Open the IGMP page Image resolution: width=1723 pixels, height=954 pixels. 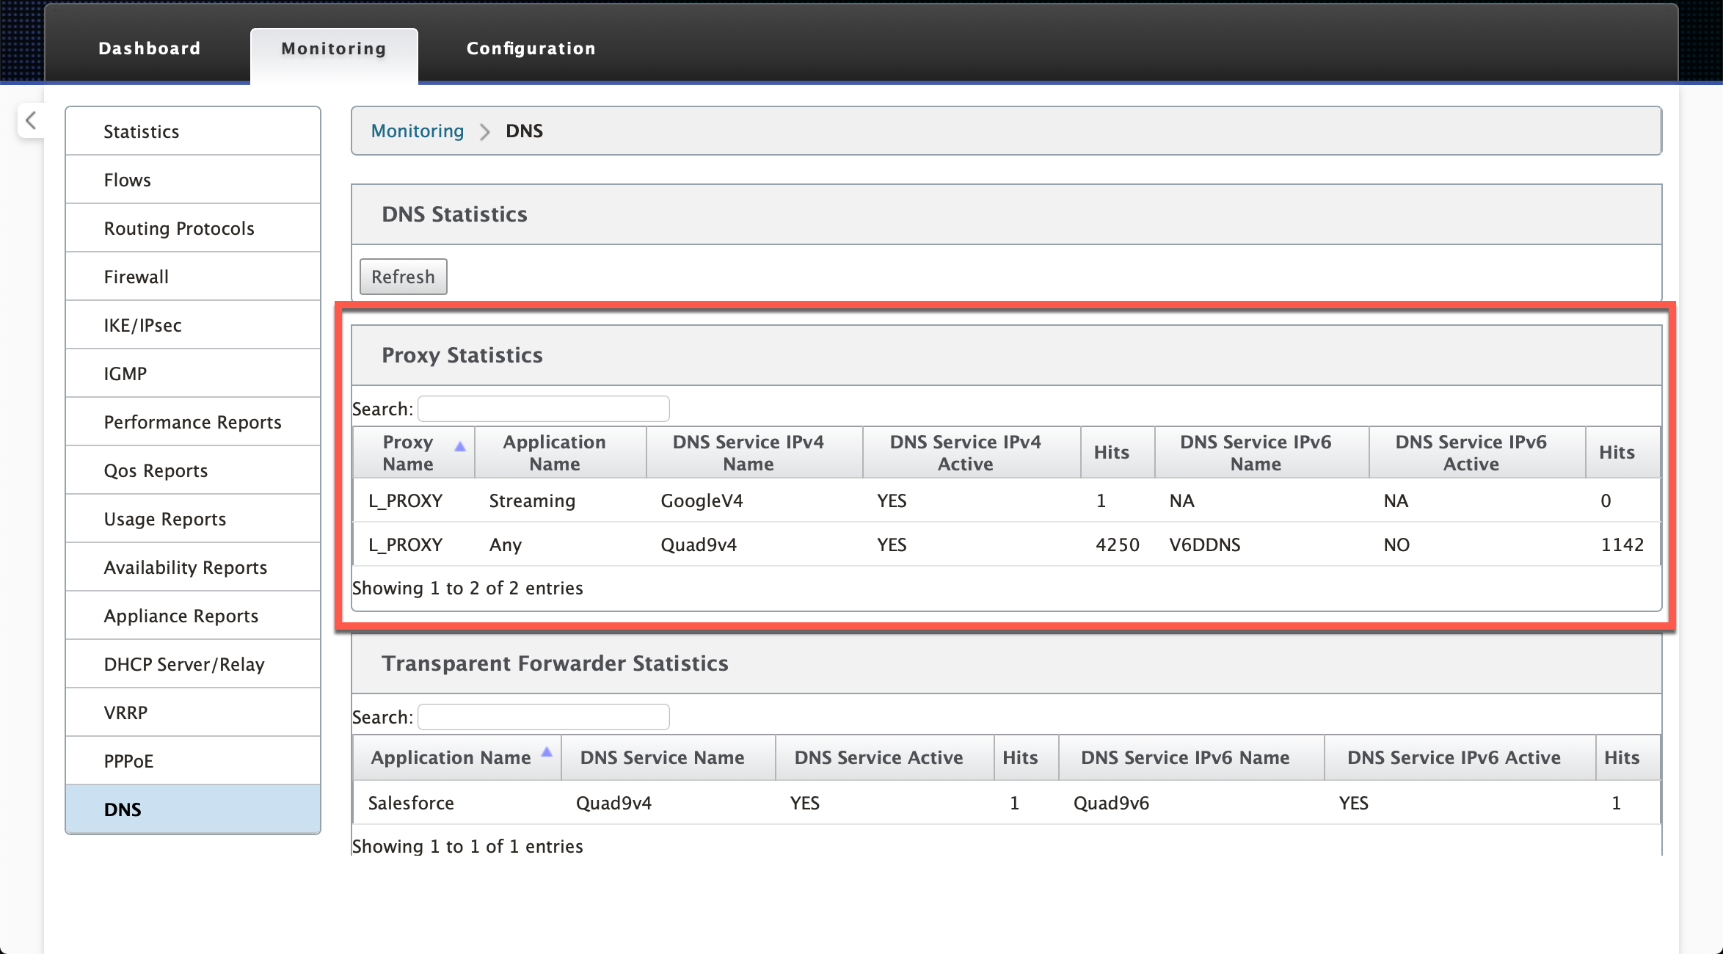point(193,374)
